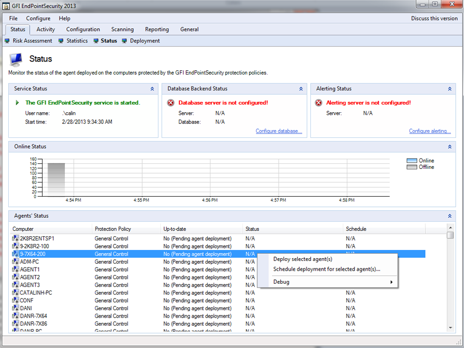Click the Deployment monitor icon
Screen dimensions: 464x348
point(124,41)
